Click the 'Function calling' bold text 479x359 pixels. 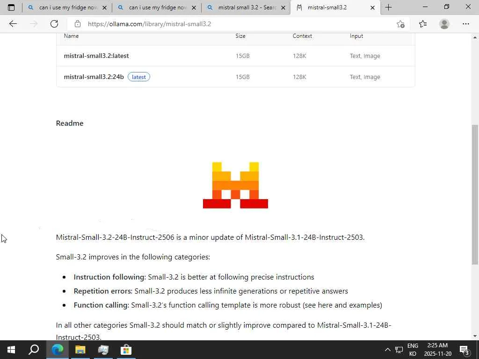click(101, 305)
